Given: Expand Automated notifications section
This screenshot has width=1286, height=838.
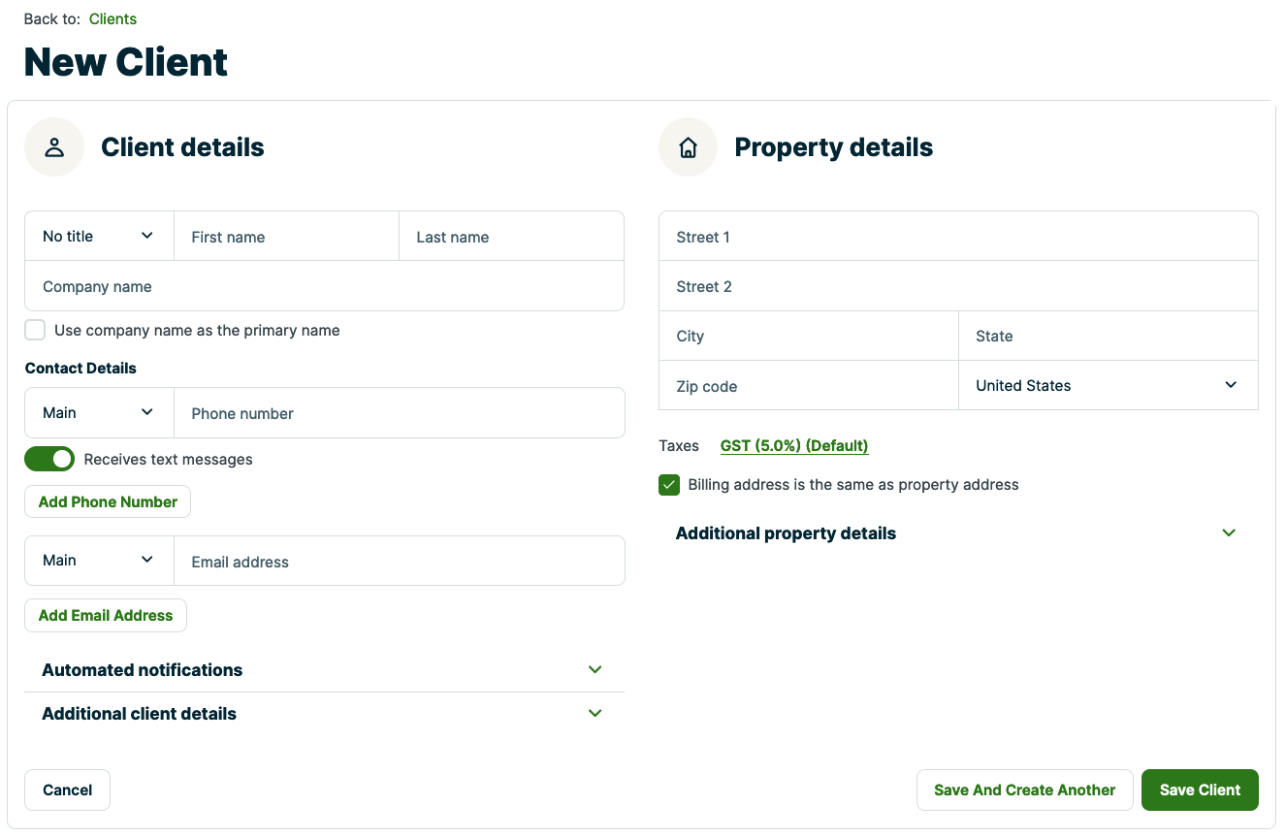Looking at the screenshot, I should pyautogui.click(x=323, y=670).
